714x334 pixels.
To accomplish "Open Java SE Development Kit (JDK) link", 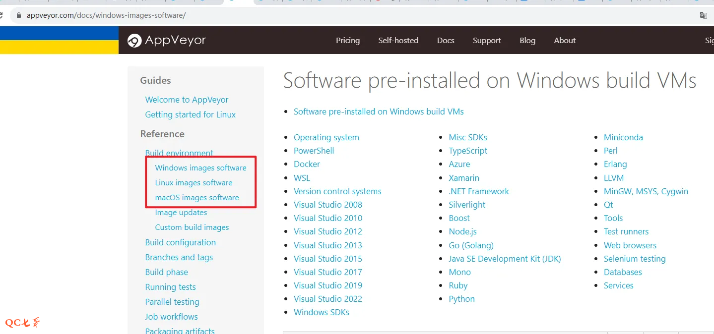I will point(505,259).
